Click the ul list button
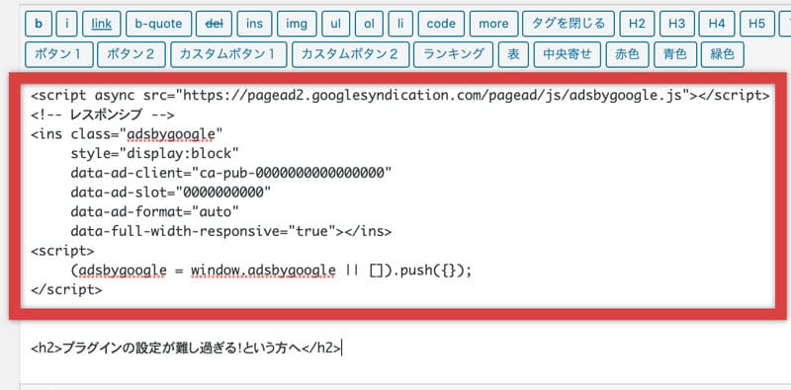The height and width of the screenshot is (390, 791). pos(336,24)
